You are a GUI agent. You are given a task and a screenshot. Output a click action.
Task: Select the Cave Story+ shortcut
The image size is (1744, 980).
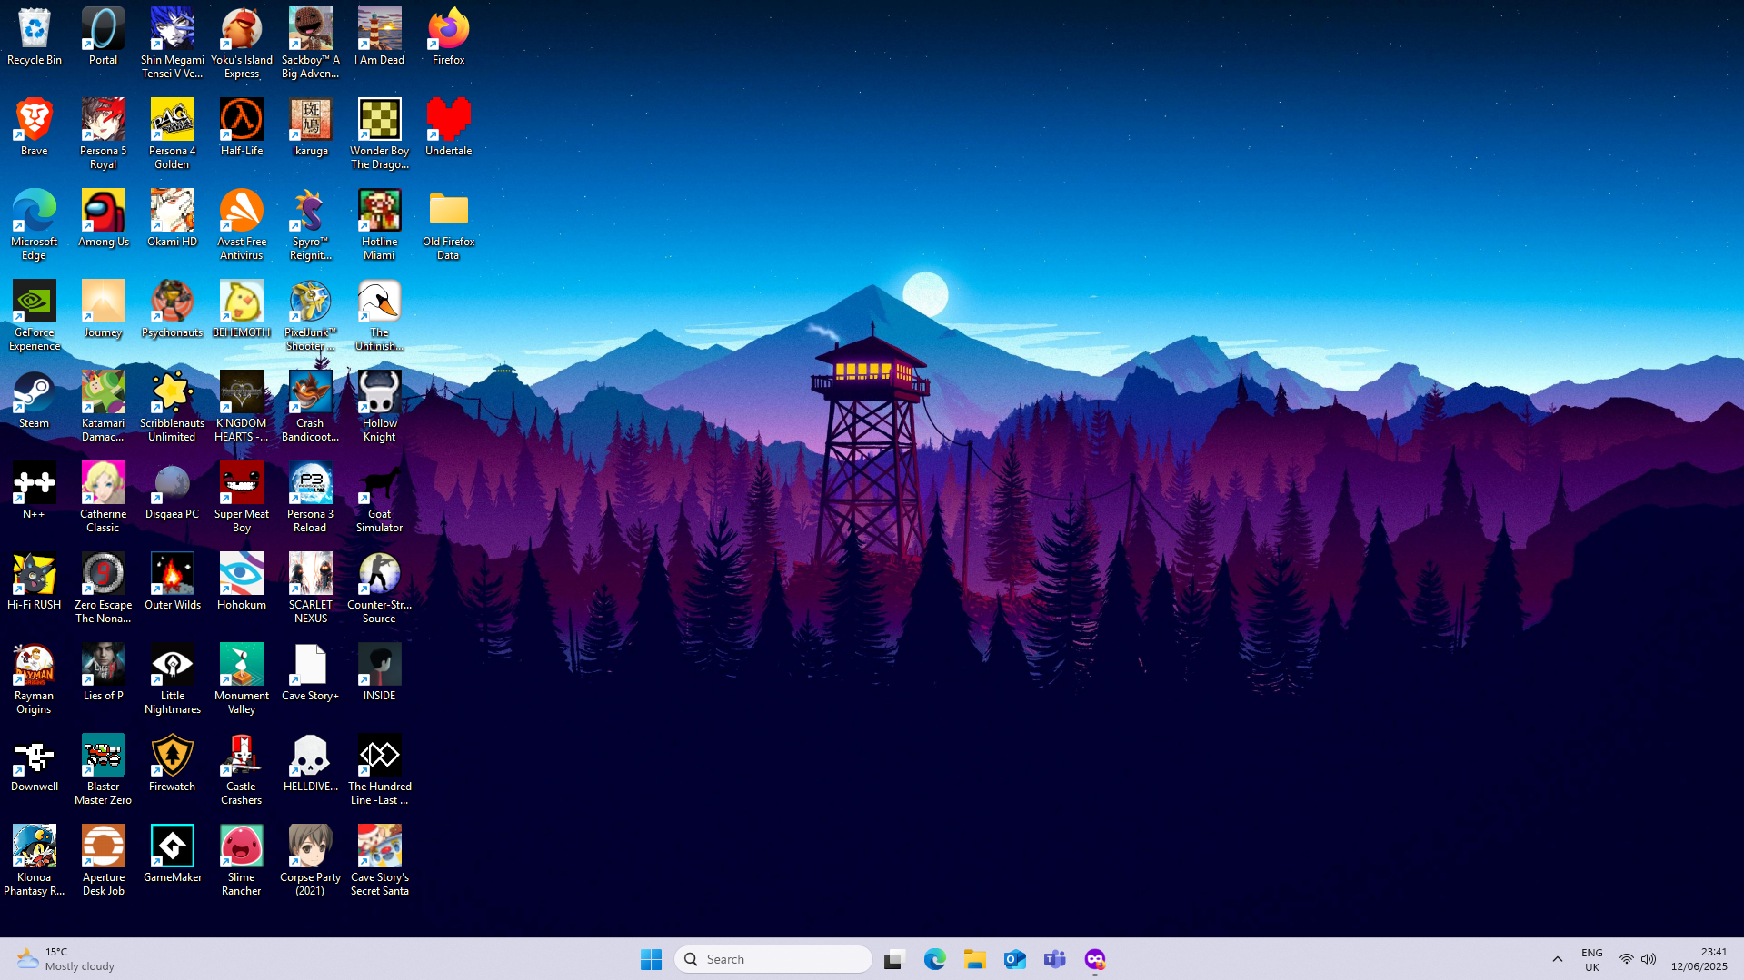[x=311, y=665]
